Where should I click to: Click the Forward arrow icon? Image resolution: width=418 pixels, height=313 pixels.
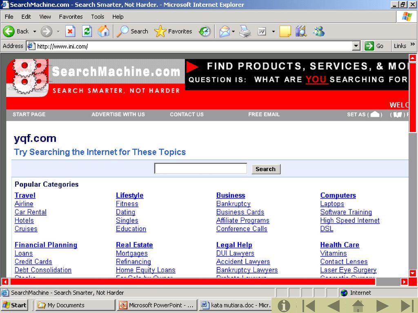[47, 31]
